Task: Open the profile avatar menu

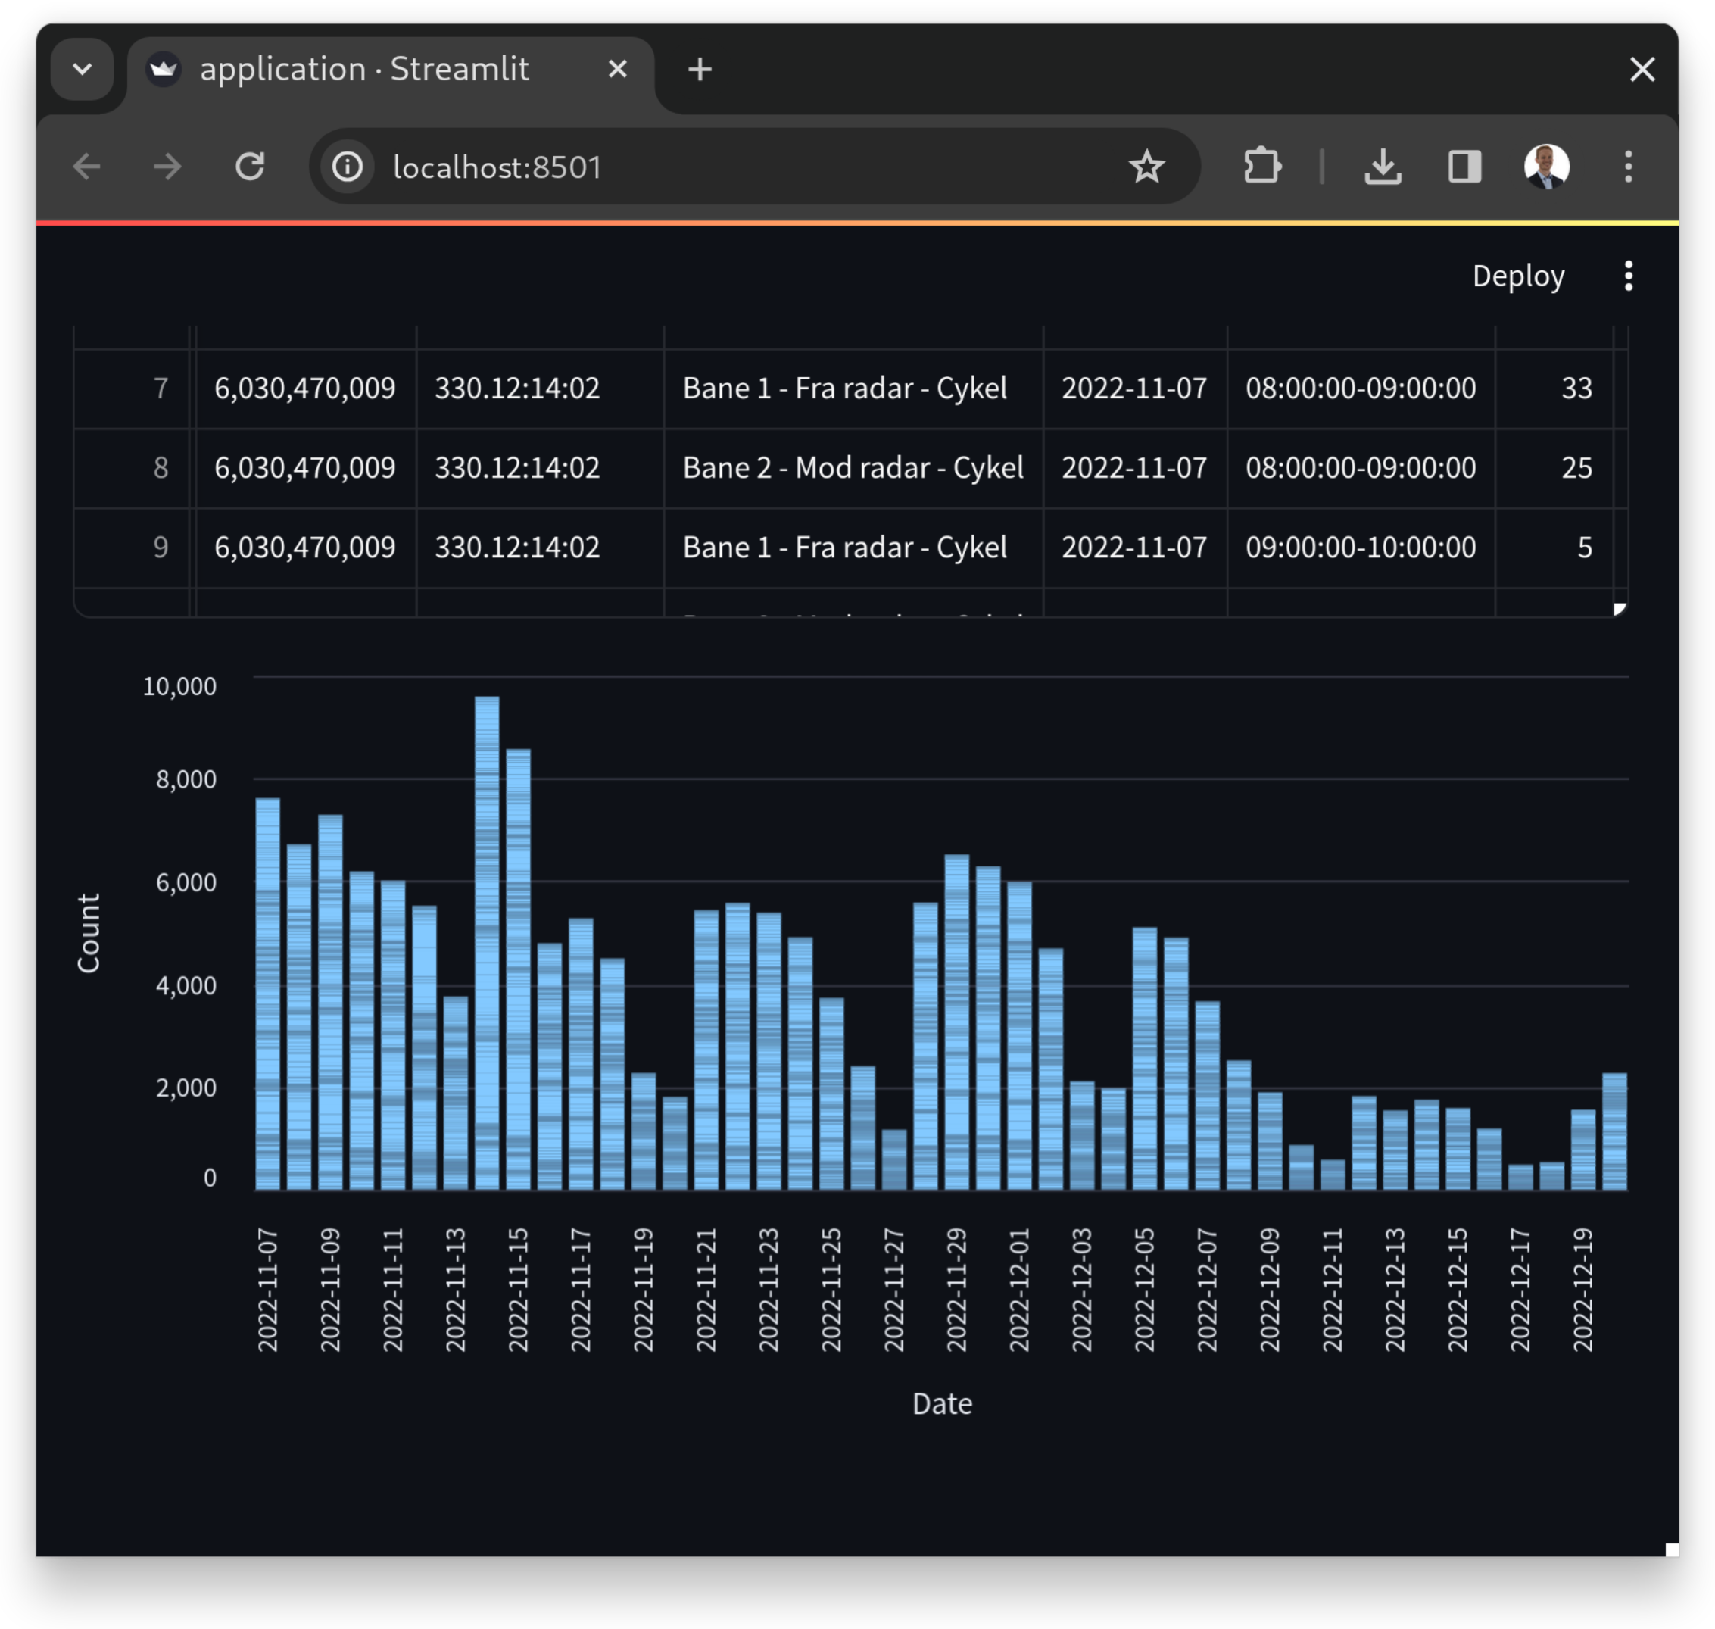Action: (x=1547, y=166)
